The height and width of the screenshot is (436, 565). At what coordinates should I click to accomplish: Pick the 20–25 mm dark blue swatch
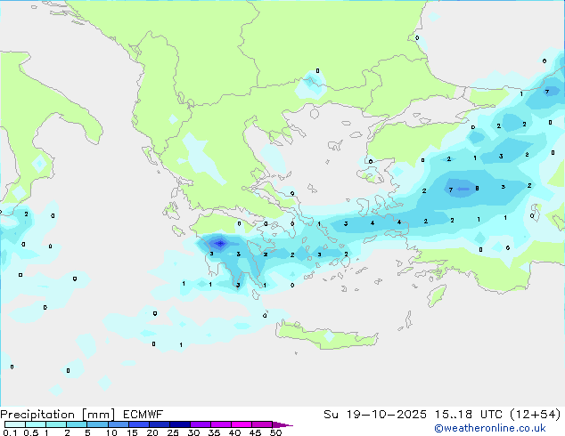click(x=160, y=424)
